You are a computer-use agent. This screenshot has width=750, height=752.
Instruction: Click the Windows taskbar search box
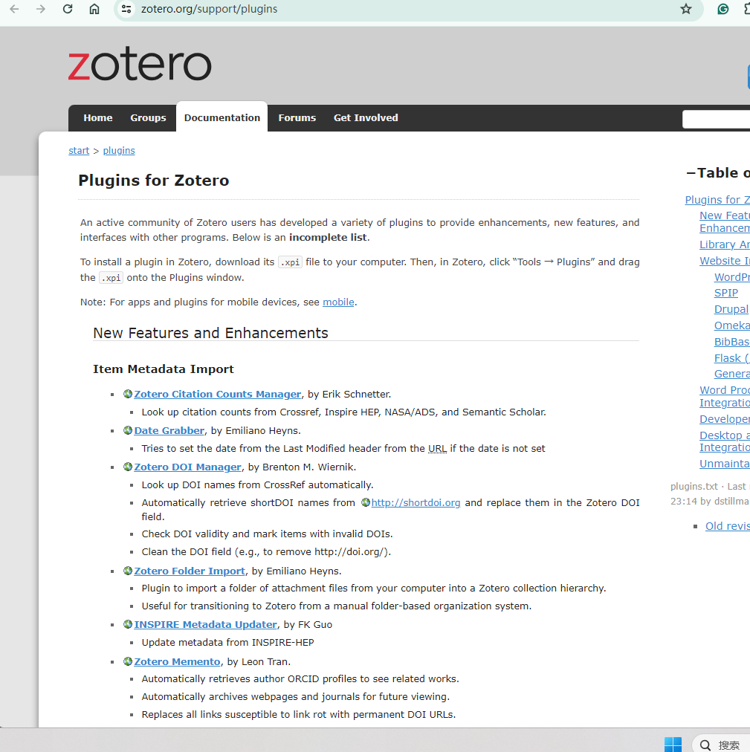(x=721, y=745)
